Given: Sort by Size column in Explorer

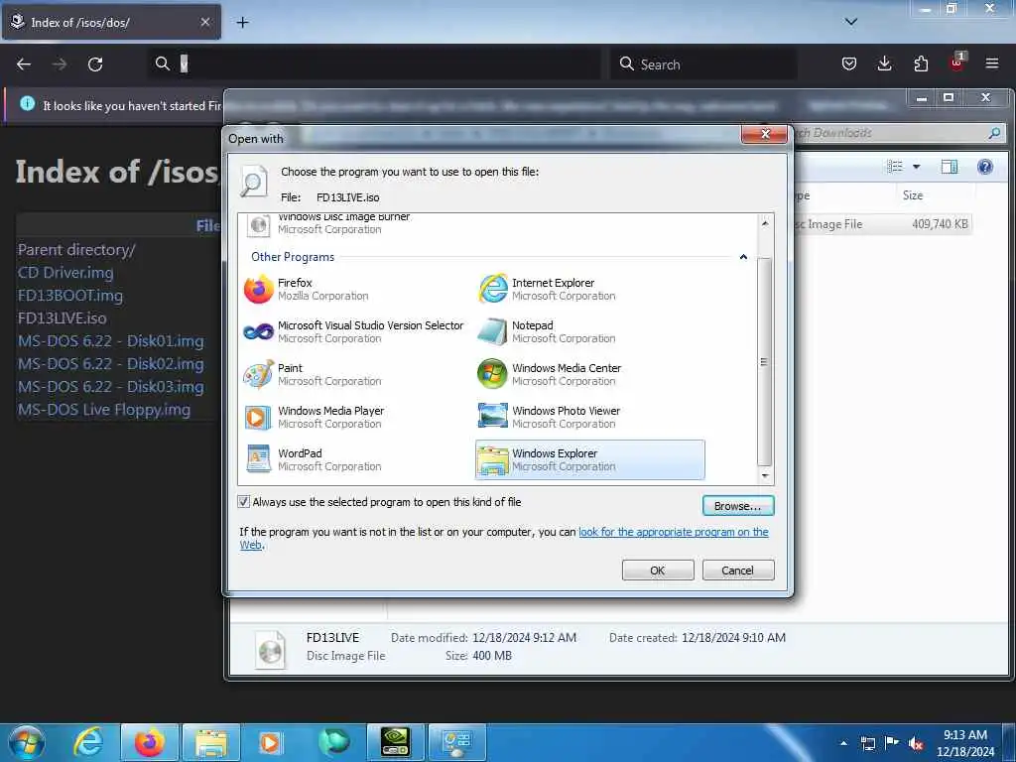Looking at the screenshot, I should click(937, 195).
